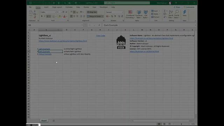Image resolution: width=224 pixels, height=126 pixels.
Task: Open Format as Table gallery
Action: 139,14
